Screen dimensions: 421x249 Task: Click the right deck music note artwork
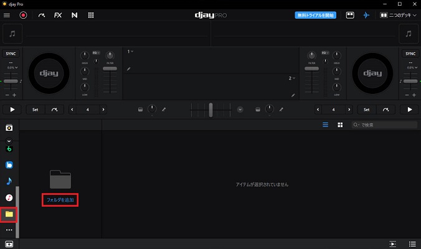click(x=409, y=34)
